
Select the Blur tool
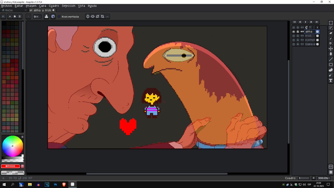(x=331, y=75)
